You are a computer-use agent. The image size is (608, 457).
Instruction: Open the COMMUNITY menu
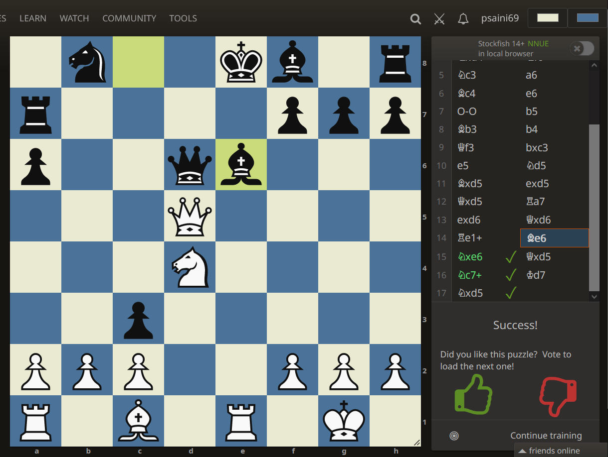tap(129, 18)
